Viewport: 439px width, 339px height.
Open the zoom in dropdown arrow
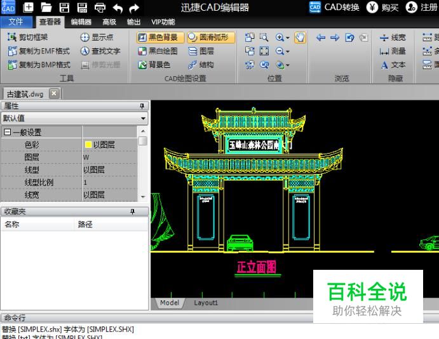pos(288,37)
